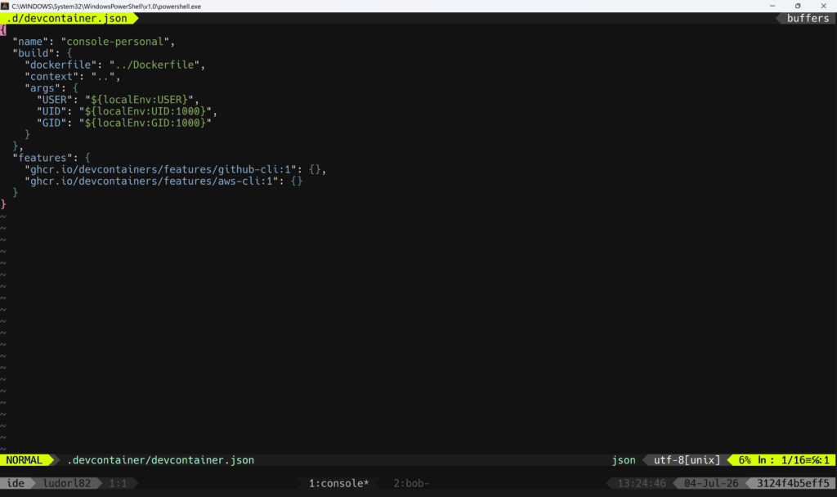Image resolution: width=837 pixels, height=497 pixels.
Task: Click the "../Dockerfile" path value
Action: (x=154, y=65)
